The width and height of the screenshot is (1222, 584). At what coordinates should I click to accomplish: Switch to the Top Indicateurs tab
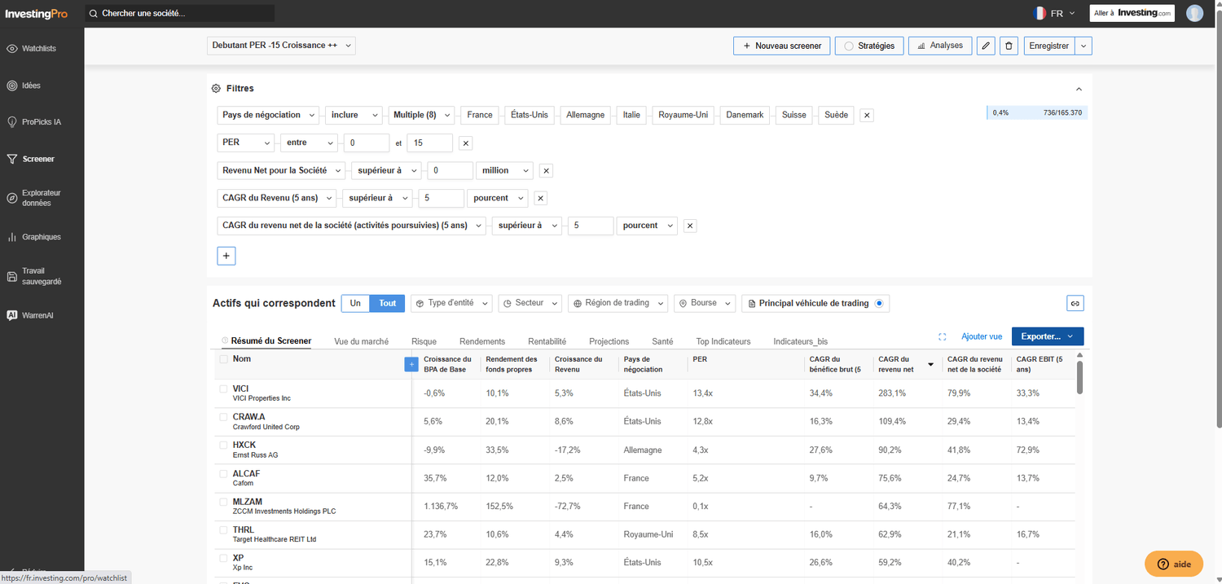click(x=723, y=342)
